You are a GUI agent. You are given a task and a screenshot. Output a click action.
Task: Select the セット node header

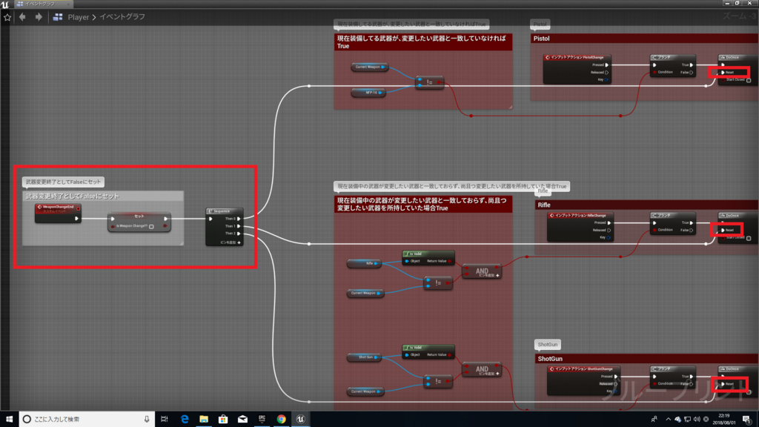(x=139, y=216)
